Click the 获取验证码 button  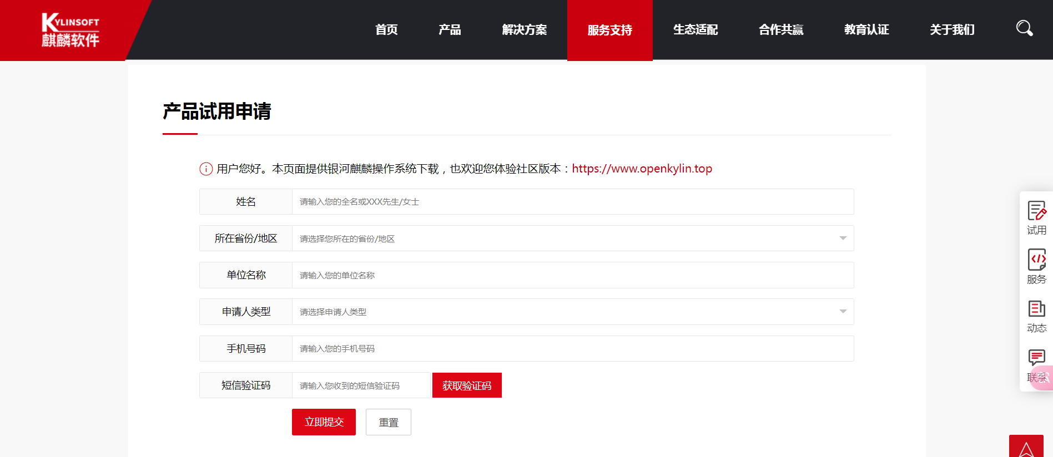(467, 385)
